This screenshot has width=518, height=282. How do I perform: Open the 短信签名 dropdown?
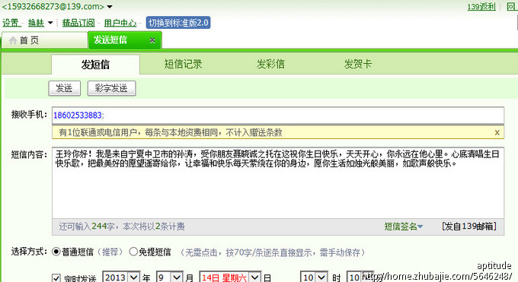404,227
